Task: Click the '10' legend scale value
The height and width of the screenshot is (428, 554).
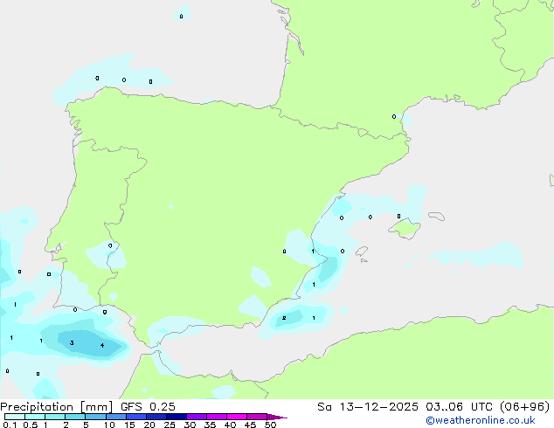Action: (x=109, y=425)
